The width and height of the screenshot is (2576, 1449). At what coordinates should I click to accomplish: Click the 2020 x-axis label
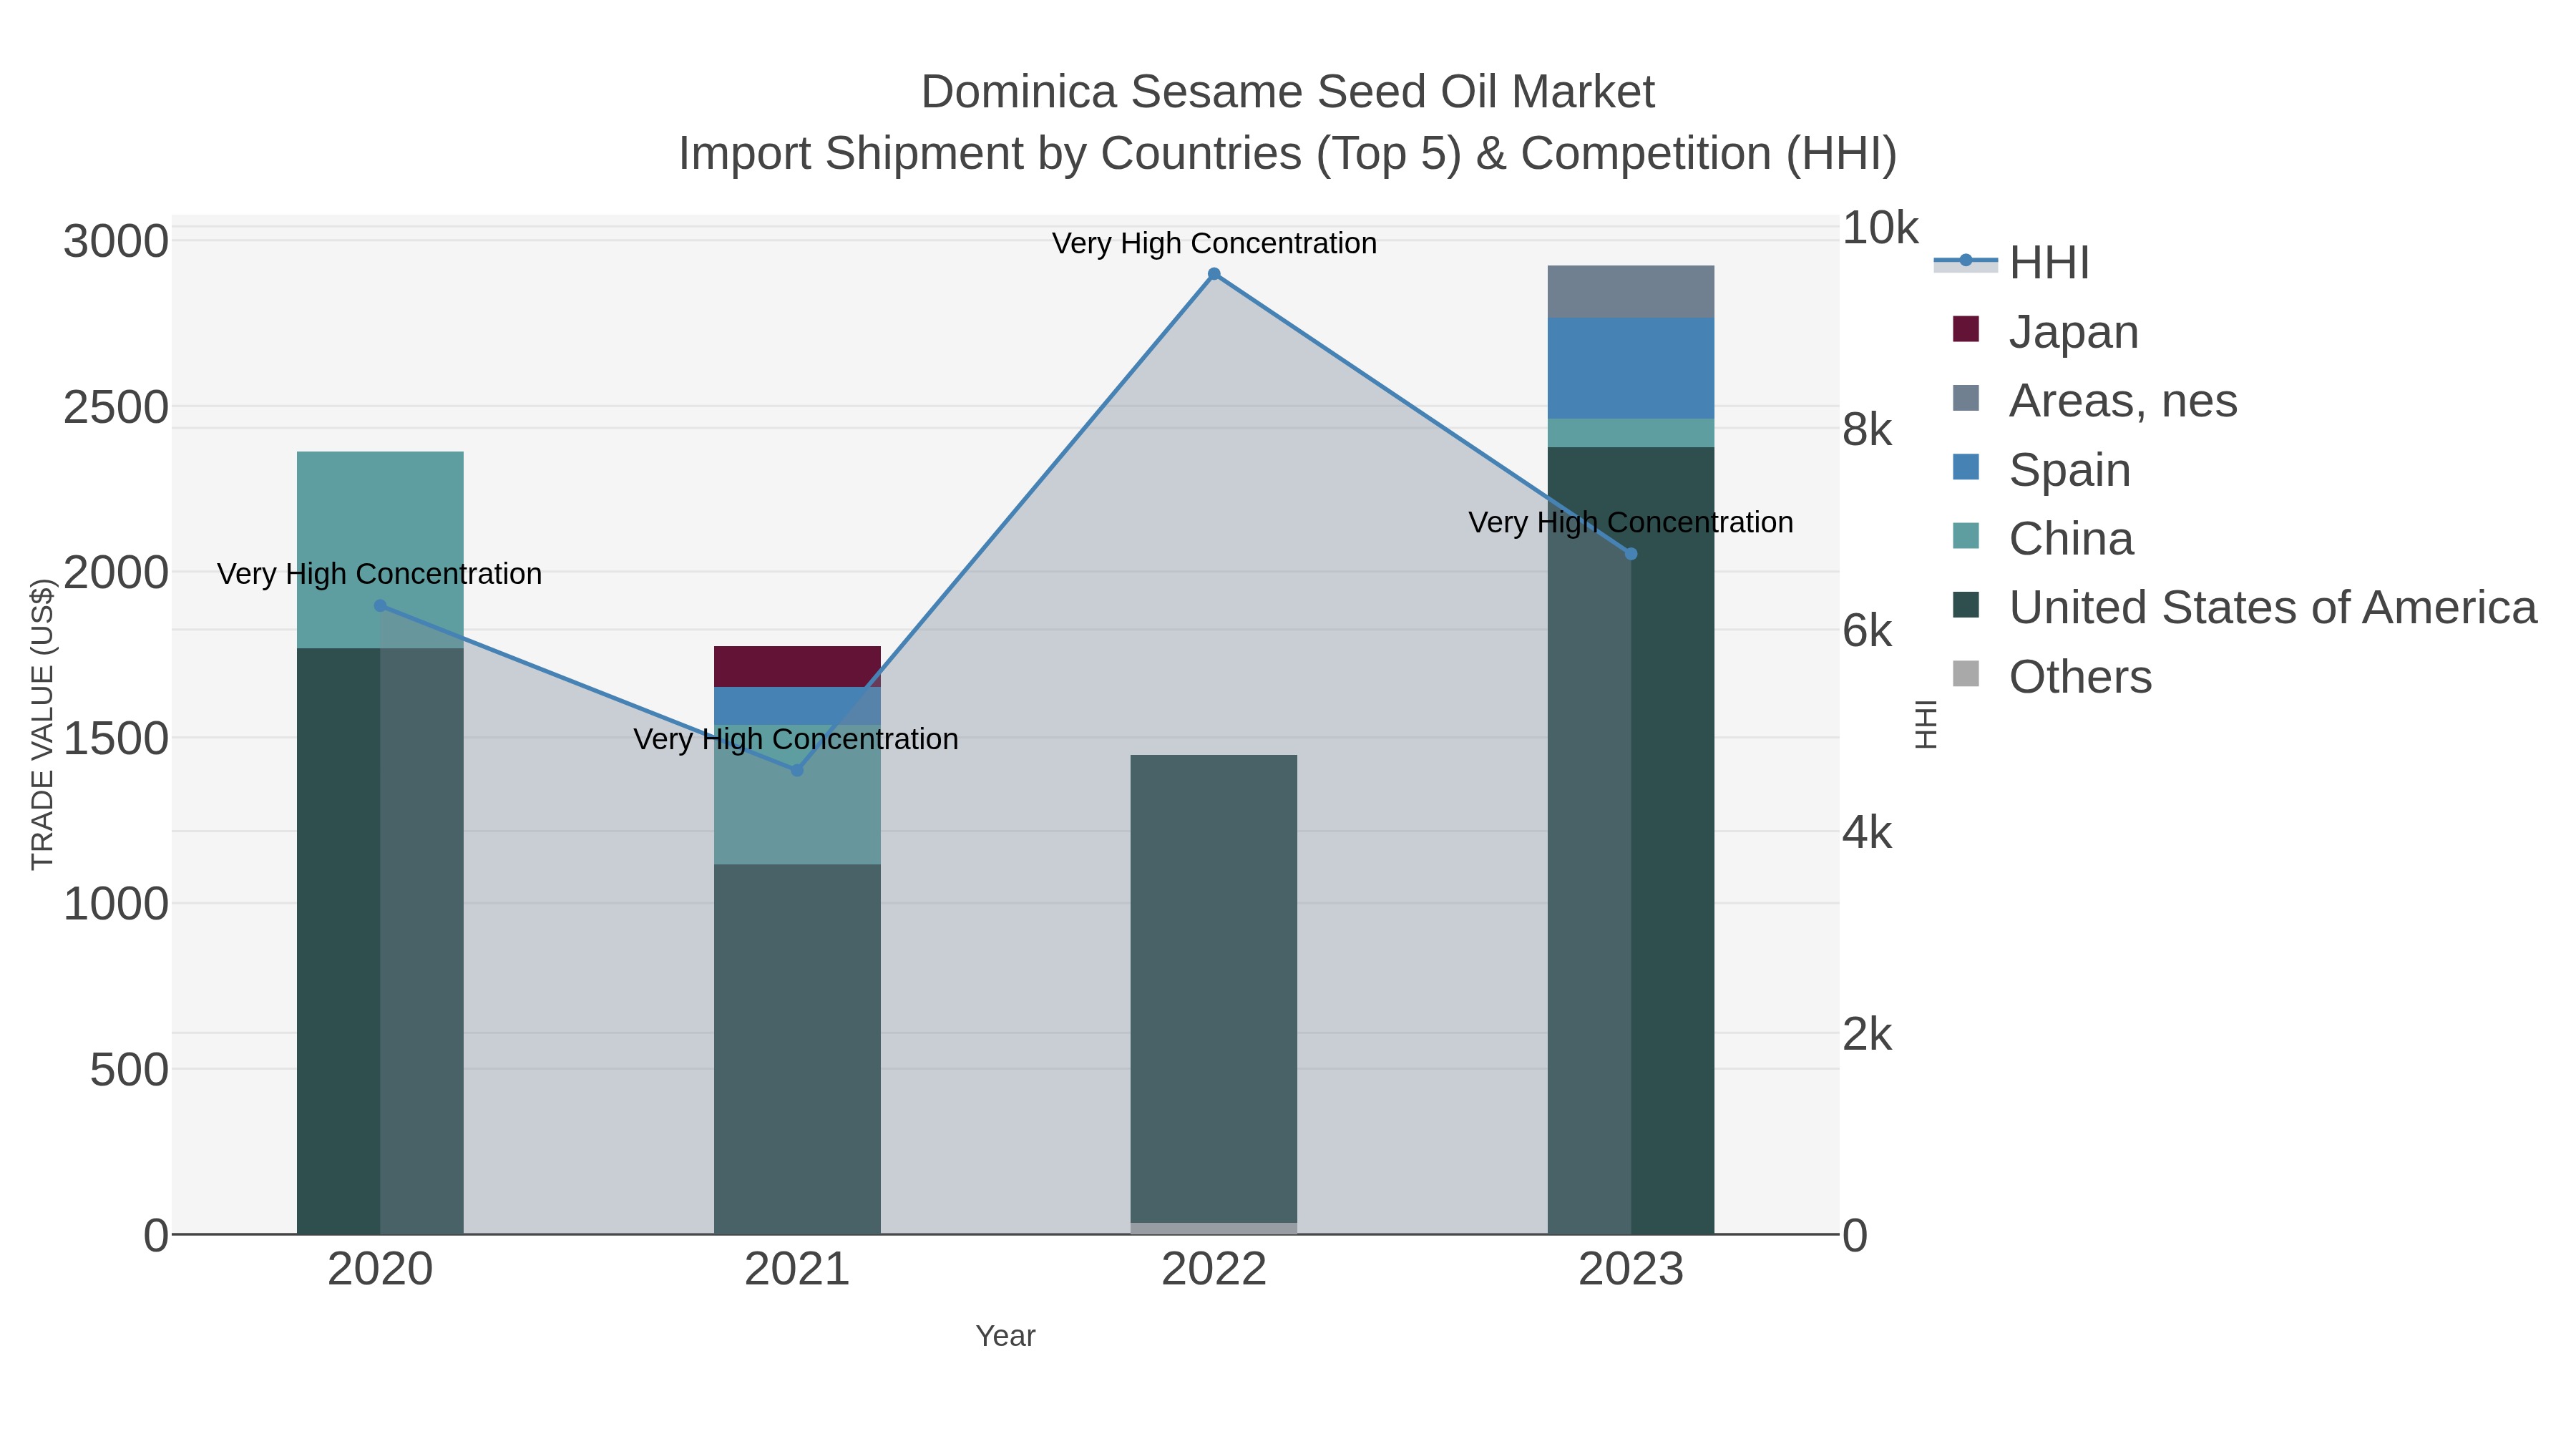pos(380,1270)
